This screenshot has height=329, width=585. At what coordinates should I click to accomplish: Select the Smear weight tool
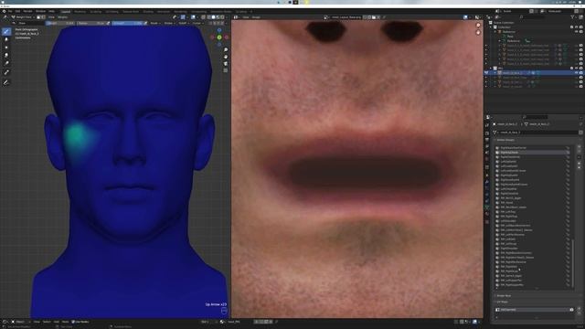click(6, 55)
